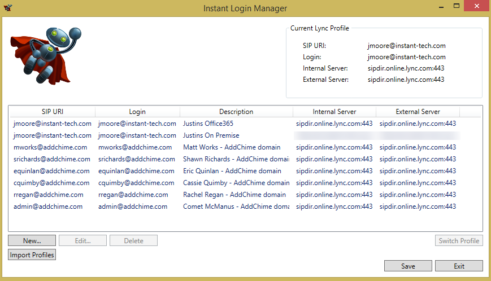This screenshot has height=281, width=491.
Task: Click the External Server column header
Action: [418, 112]
